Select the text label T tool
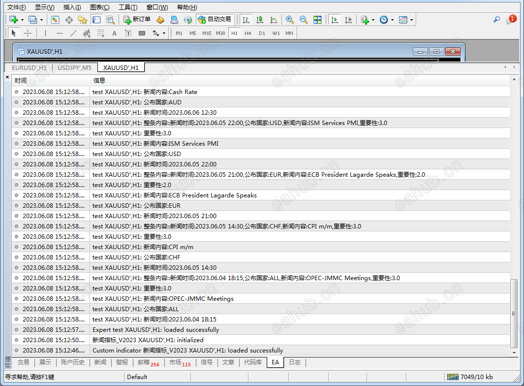524x386 pixels. coord(128,33)
